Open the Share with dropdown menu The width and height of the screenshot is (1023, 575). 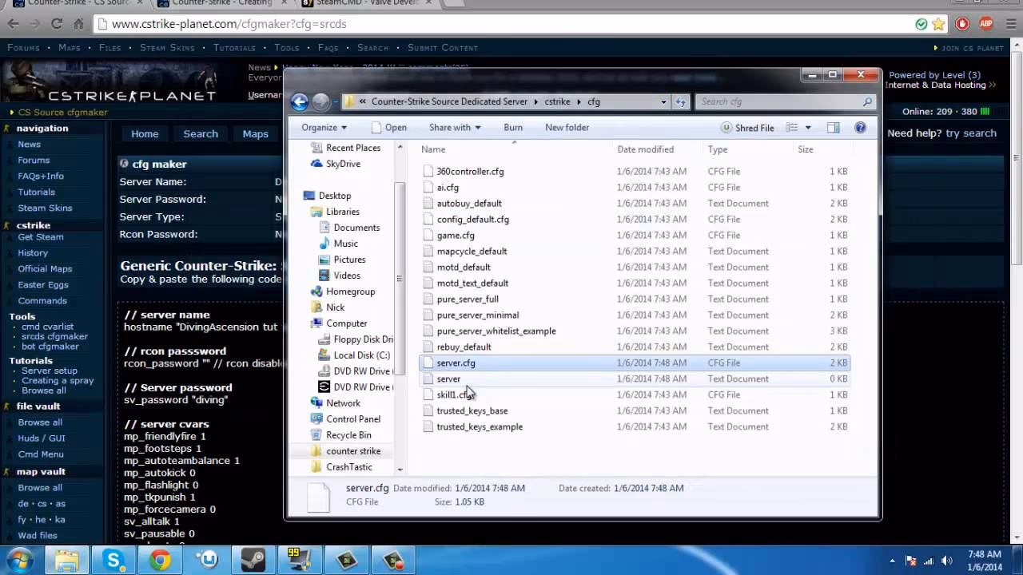tap(455, 128)
